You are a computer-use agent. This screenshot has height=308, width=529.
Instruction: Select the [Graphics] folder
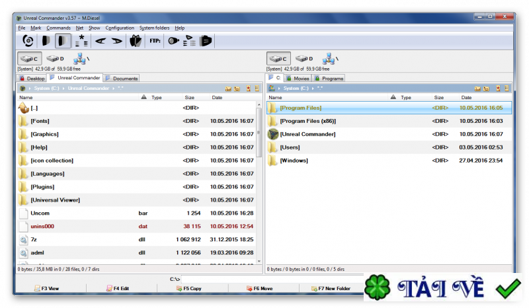[x=137, y=134]
